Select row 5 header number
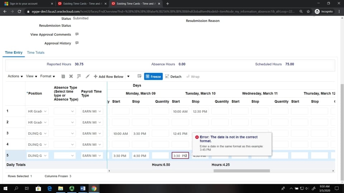 tap(8, 155)
